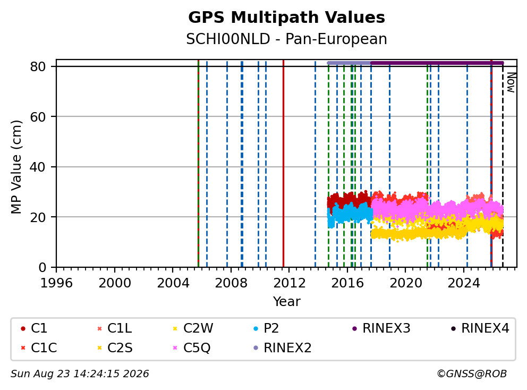Click the C1 legend marker
This screenshot has width=527, height=390.
pyautogui.click(x=23, y=328)
